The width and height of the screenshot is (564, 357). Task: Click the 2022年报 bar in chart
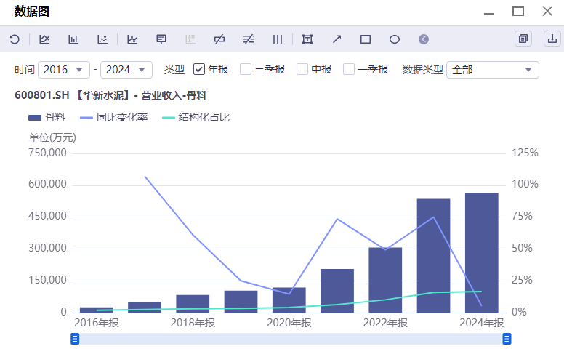pyautogui.click(x=385, y=280)
